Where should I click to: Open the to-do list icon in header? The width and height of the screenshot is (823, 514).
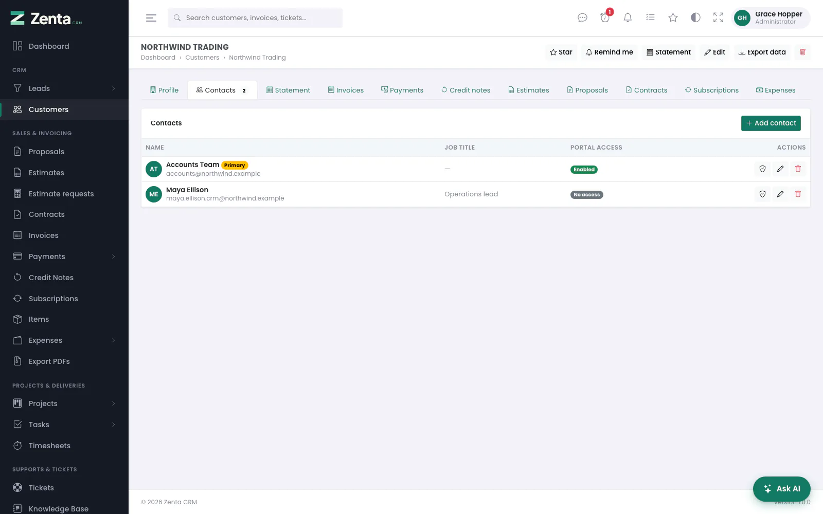click(650, 18)
